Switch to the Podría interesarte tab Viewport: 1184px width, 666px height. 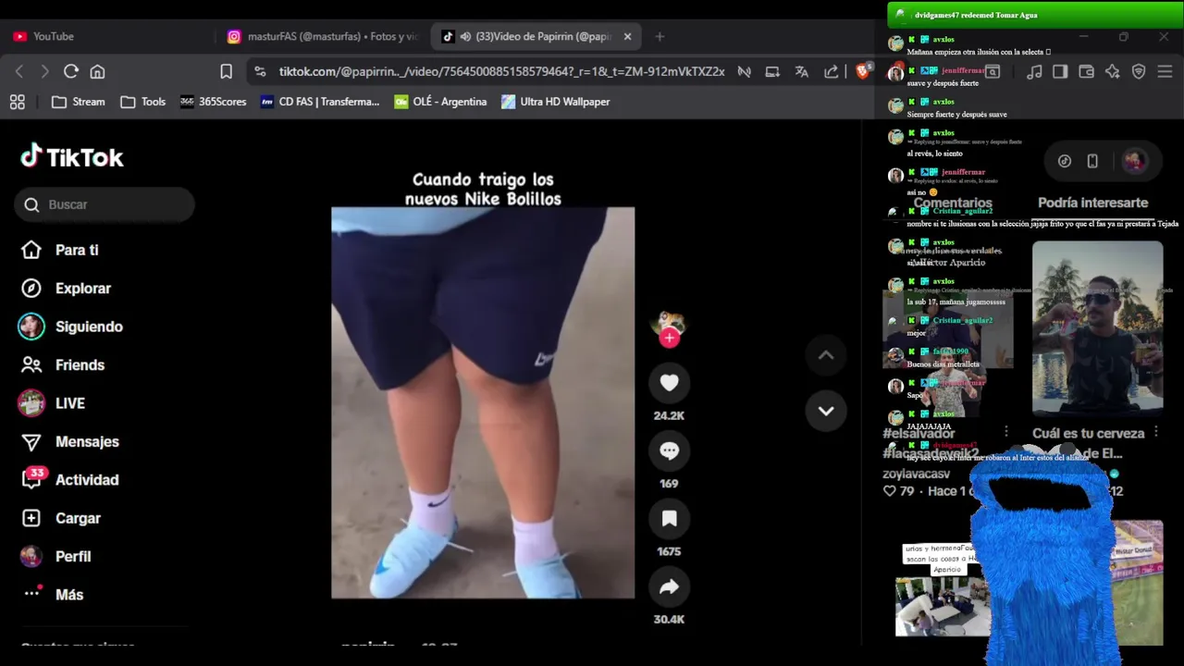(x=1092, y=203)
